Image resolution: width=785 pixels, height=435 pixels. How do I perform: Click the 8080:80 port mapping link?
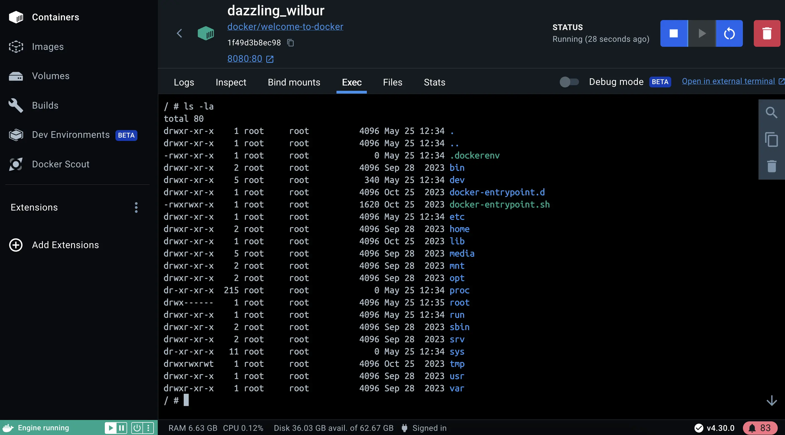pos(244,58)
